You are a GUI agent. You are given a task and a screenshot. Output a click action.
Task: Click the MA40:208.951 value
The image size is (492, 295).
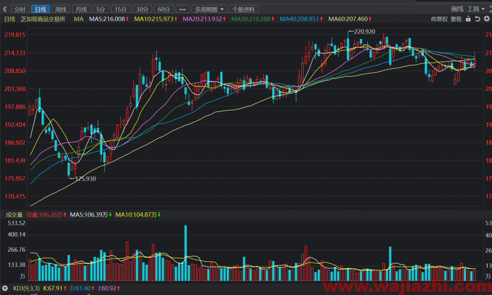tap(301, 19)
